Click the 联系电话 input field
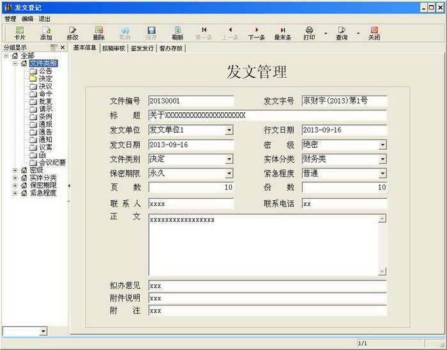 tap(344, 204)
